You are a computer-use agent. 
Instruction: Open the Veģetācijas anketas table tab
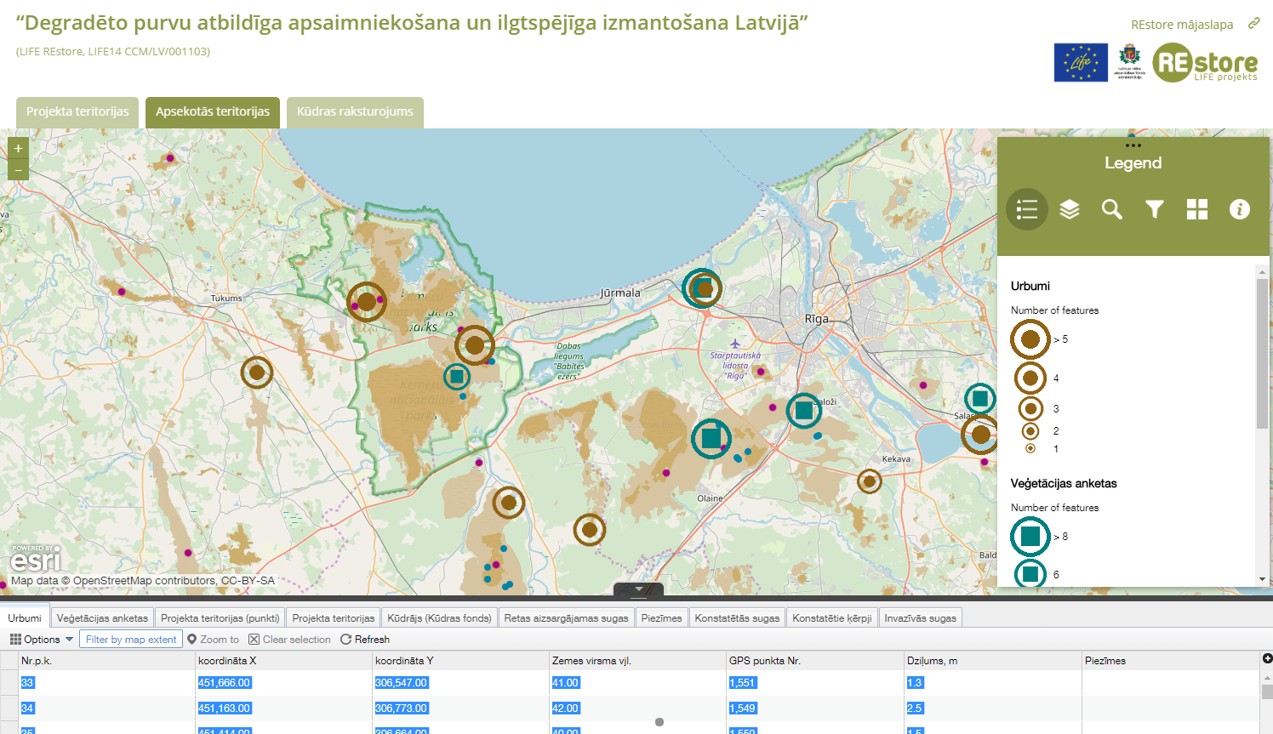pyautogui.click(x=102, y=618)
